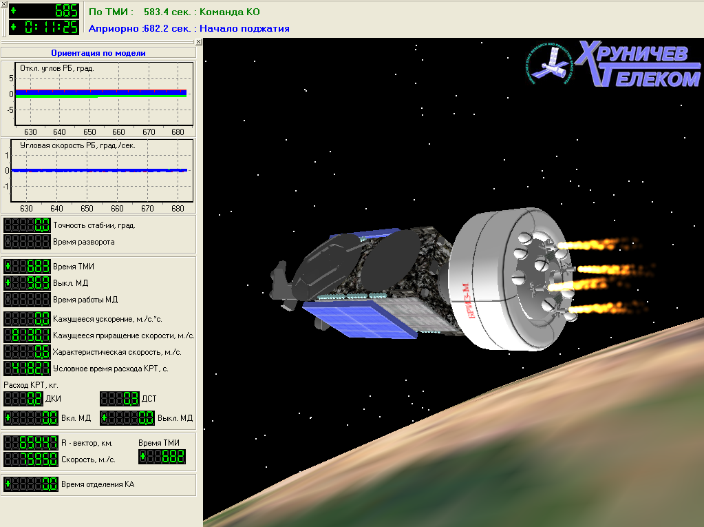The width and height of the screenshot is (704, 527).
Task: Close the left telemetry panel
Action: point(199,42)
